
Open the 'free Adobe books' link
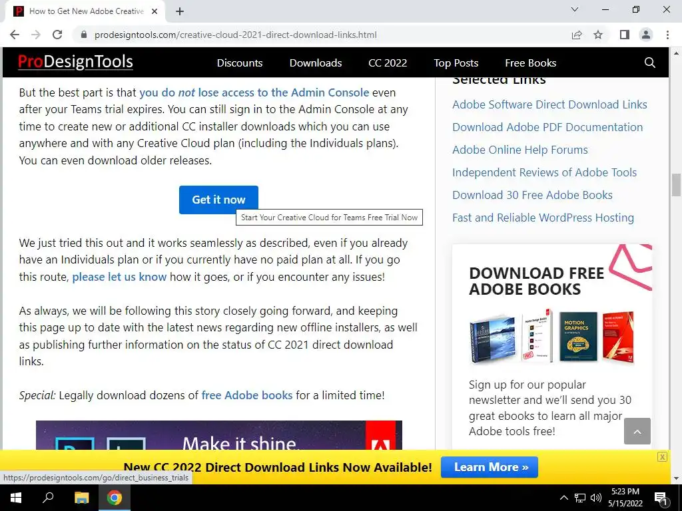coord(246,395)
